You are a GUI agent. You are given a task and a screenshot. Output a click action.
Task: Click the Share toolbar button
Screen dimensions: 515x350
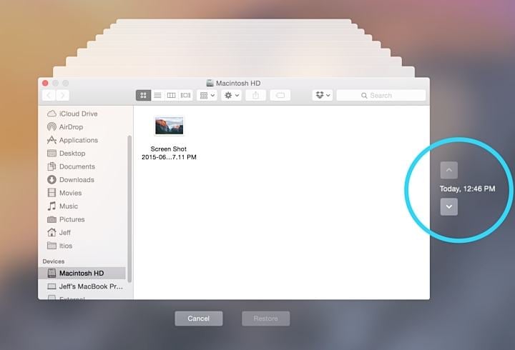pyautogui.click(x=255, y=96)
